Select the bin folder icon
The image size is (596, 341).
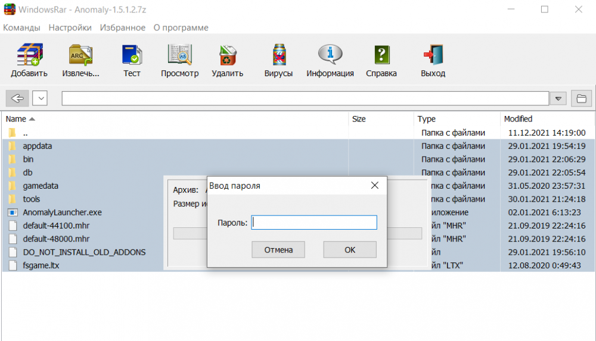(x=12, y=159)
